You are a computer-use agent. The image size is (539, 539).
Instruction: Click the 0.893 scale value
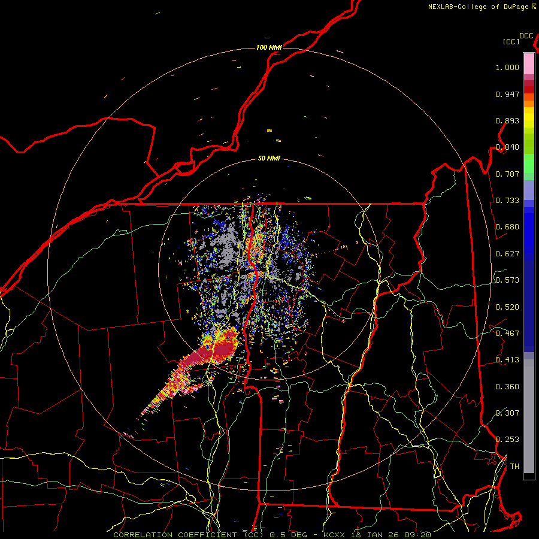tap(507, 120)
